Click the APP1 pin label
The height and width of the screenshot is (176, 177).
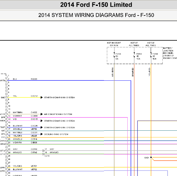click(x=3, y=168)
